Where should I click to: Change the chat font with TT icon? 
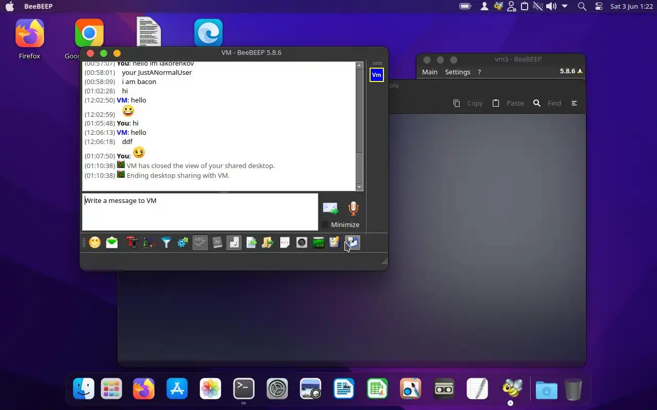132,242
